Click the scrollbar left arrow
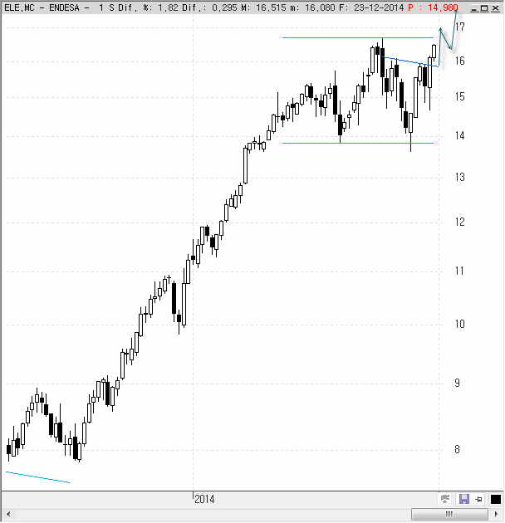This screenshot has width=505, height=523. point(8,514)
